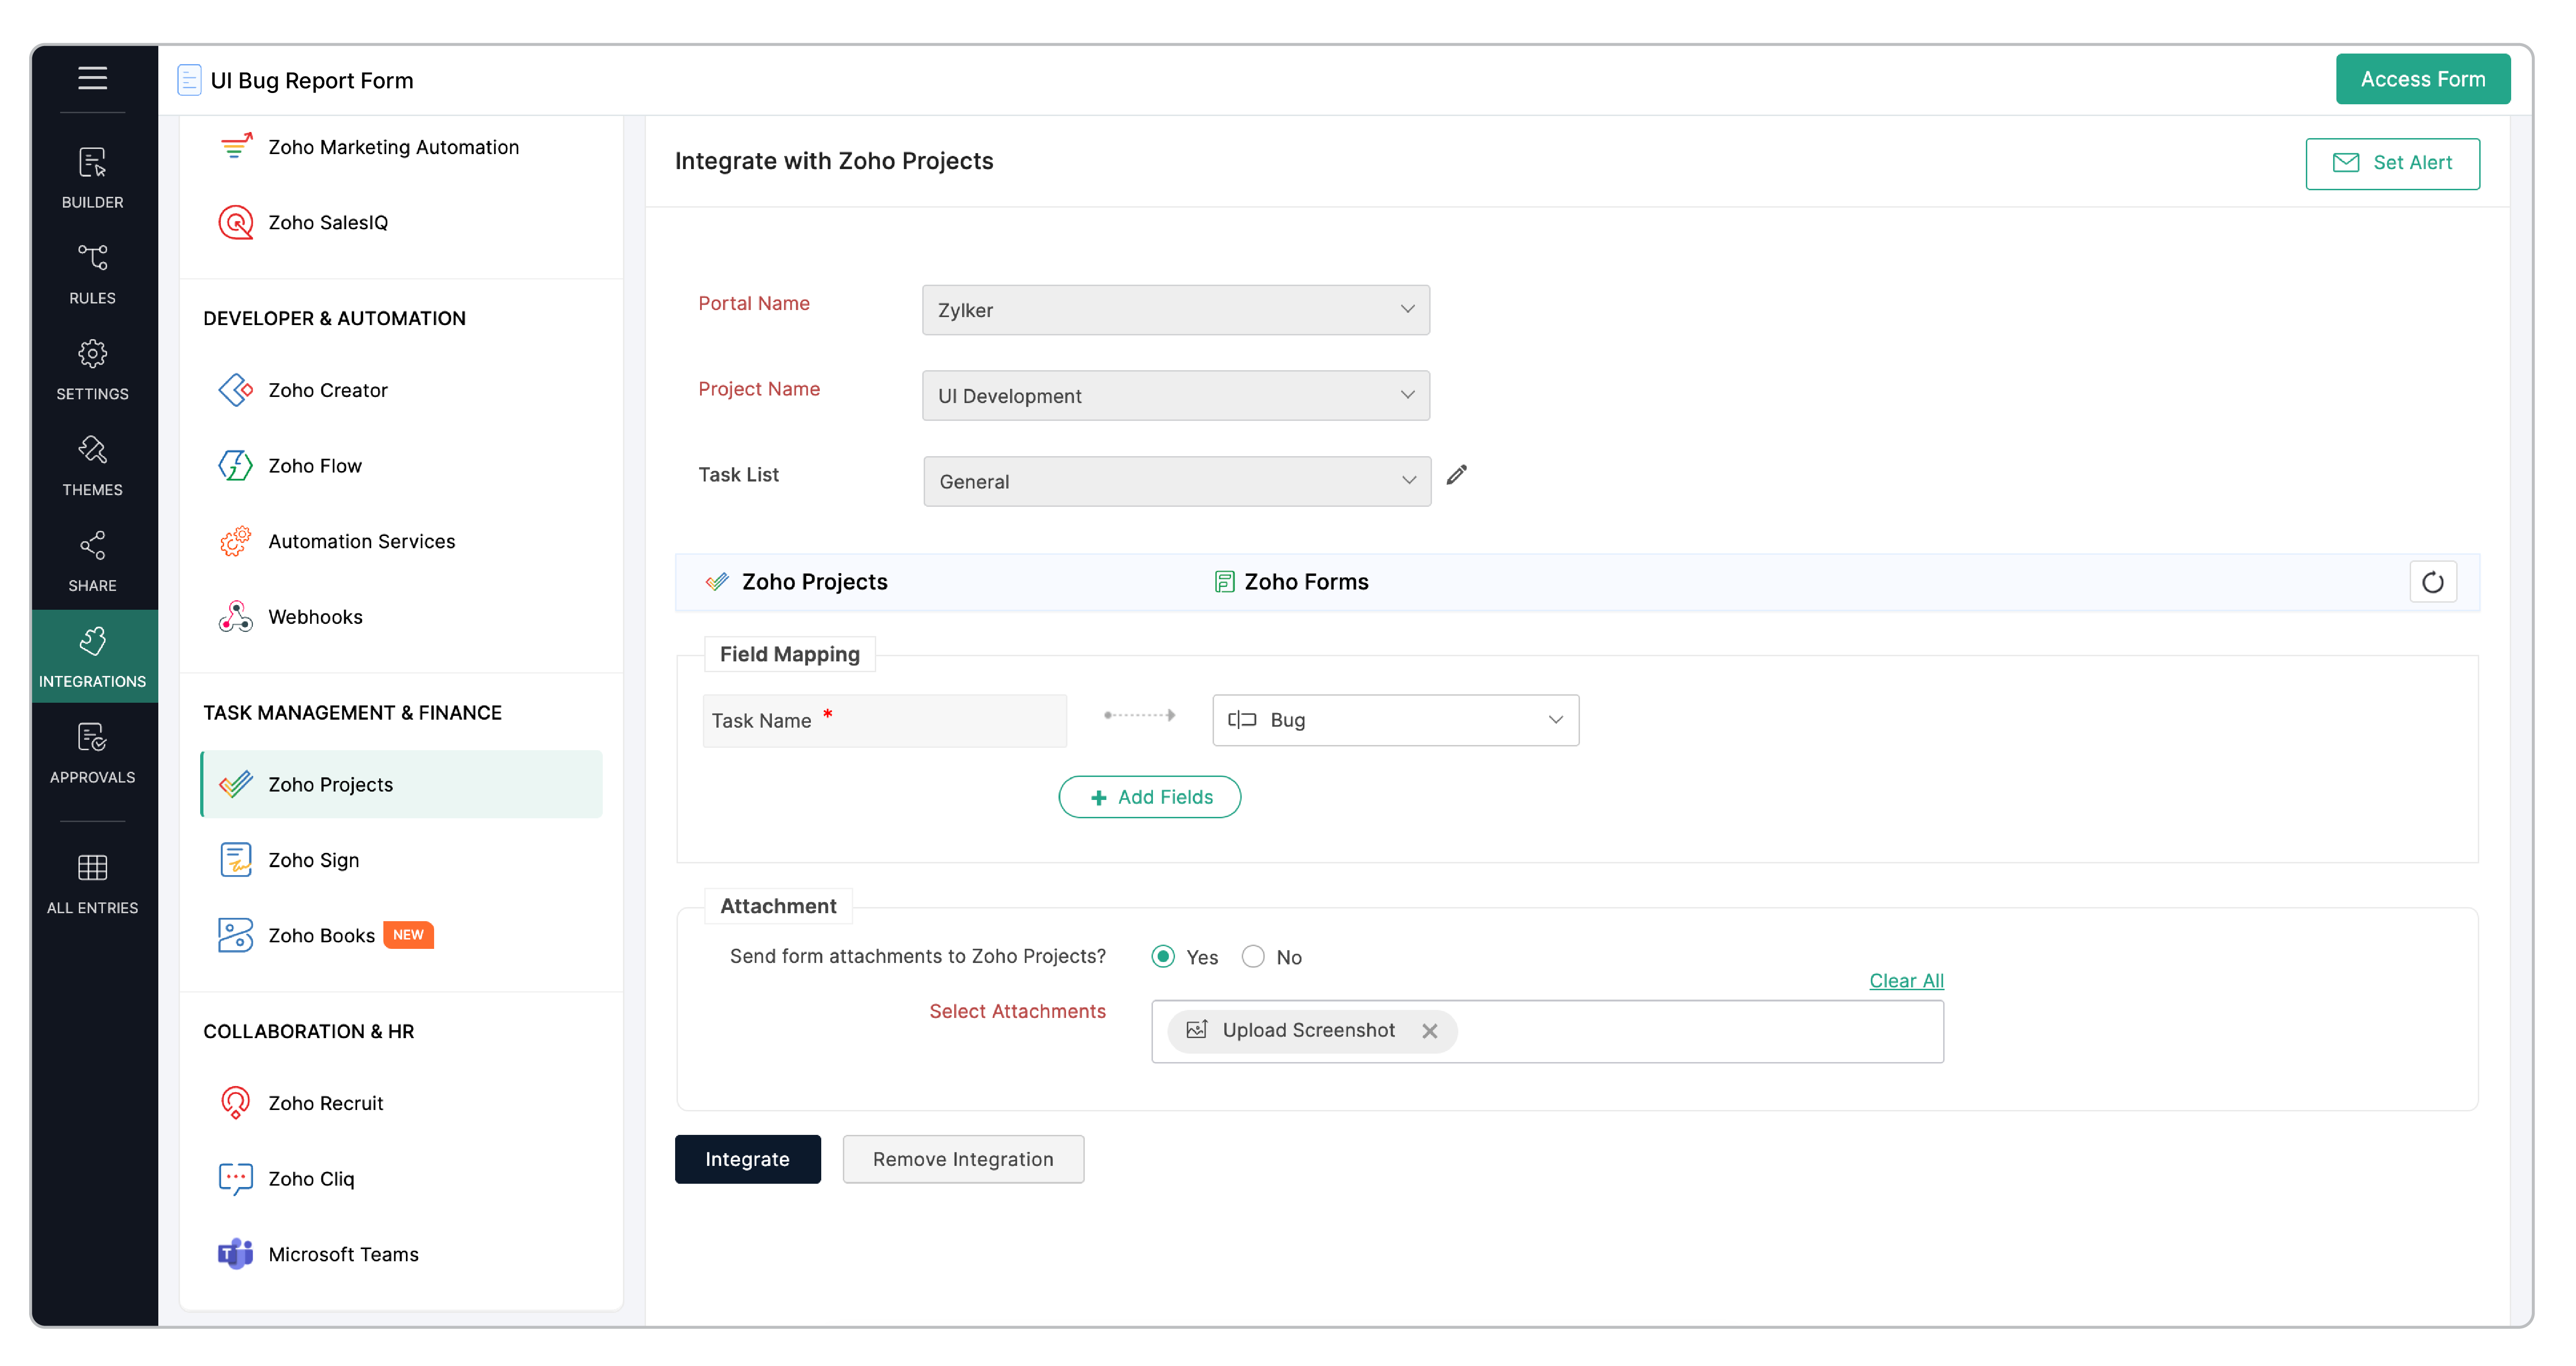Open the Bug field mapping dropdown
This screenshot has height=1366, width=2576.
[x=1394, y=719]
